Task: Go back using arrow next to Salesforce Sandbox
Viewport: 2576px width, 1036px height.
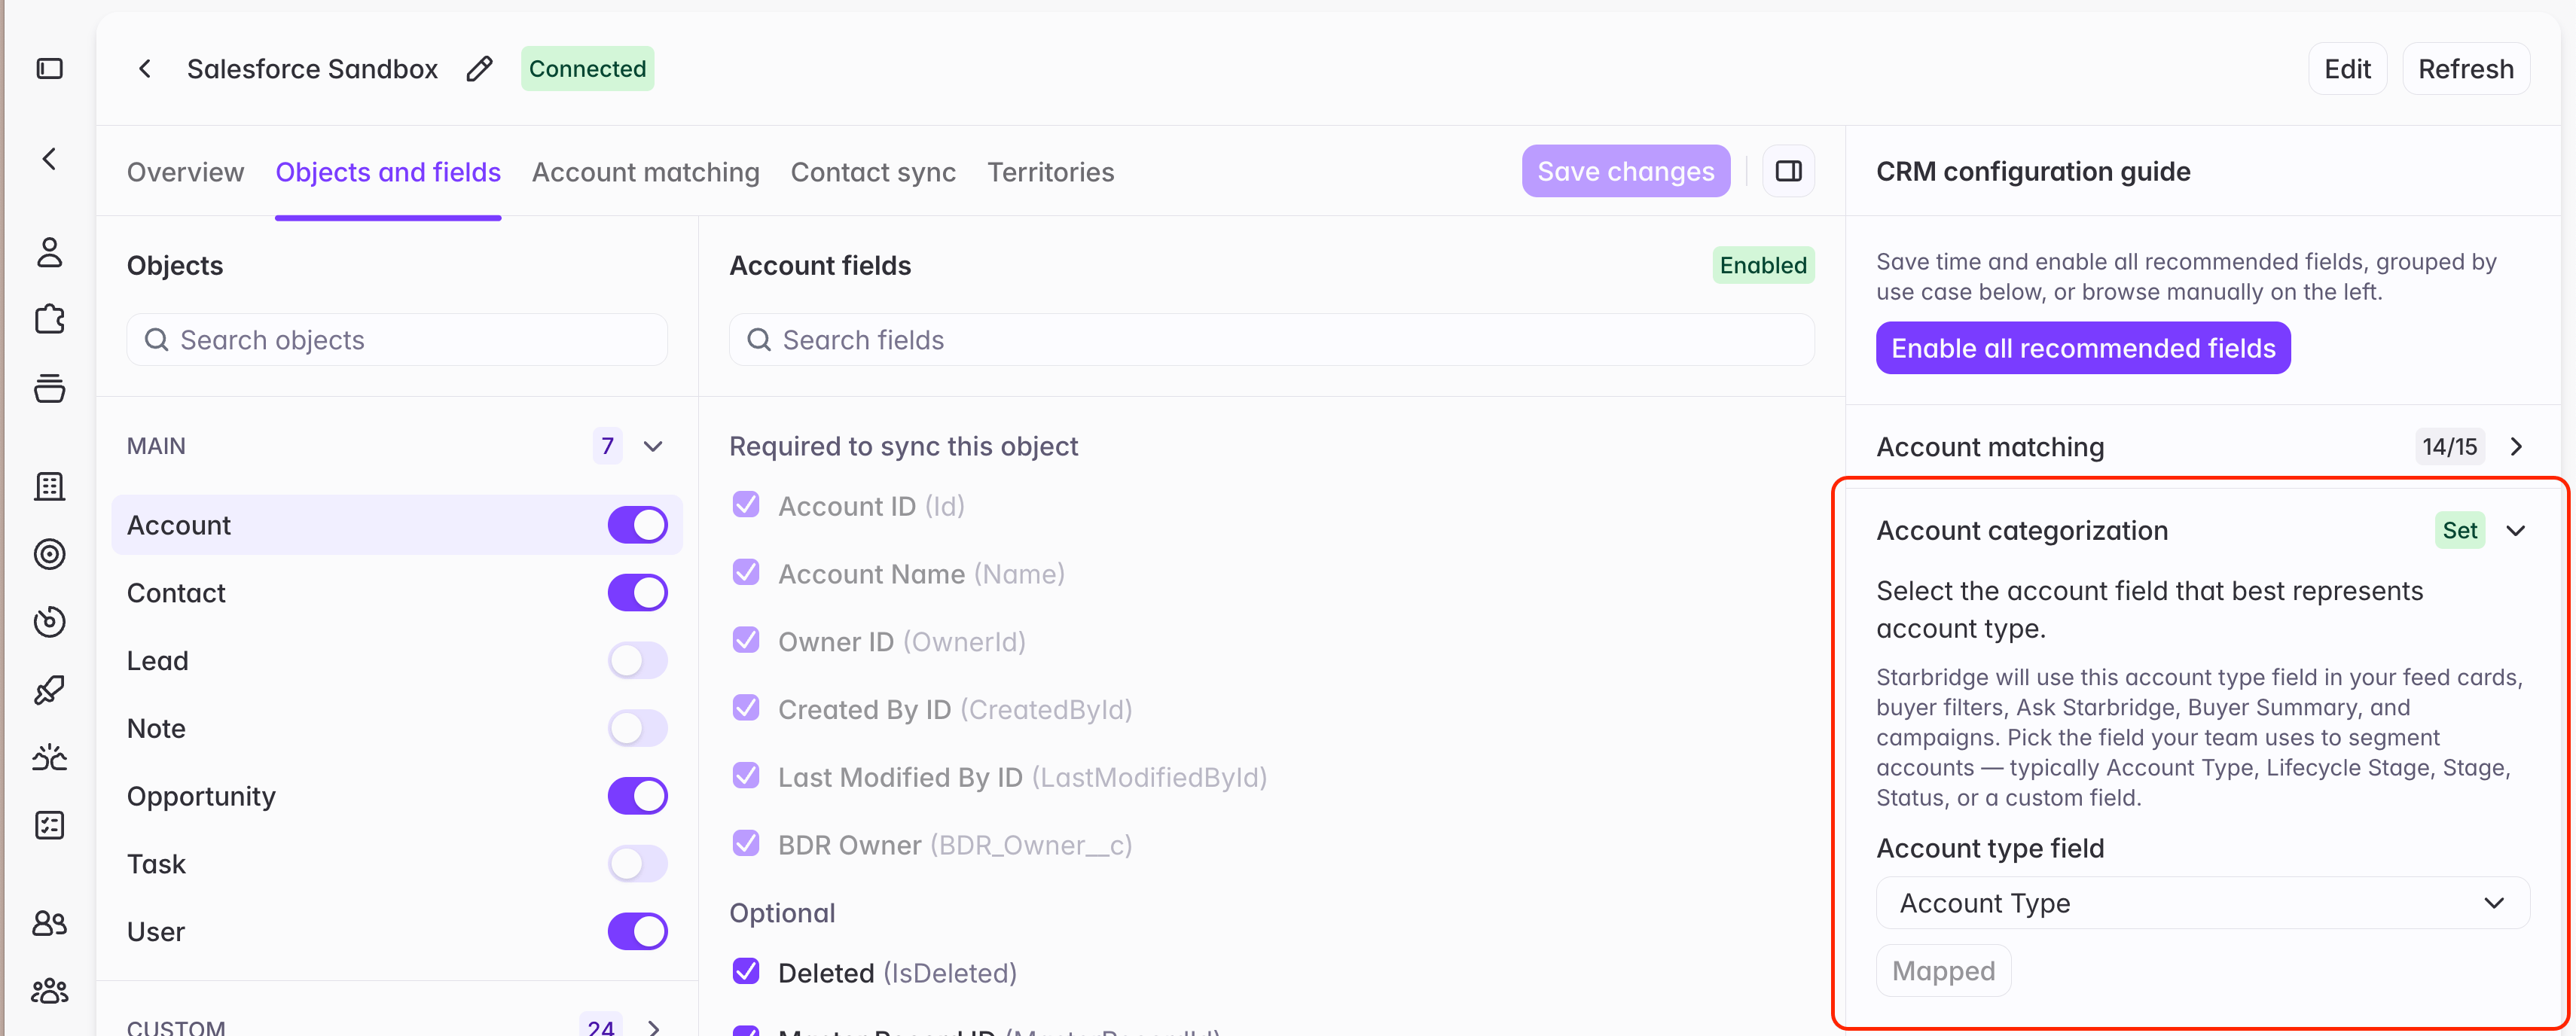Action: [145, 69]
